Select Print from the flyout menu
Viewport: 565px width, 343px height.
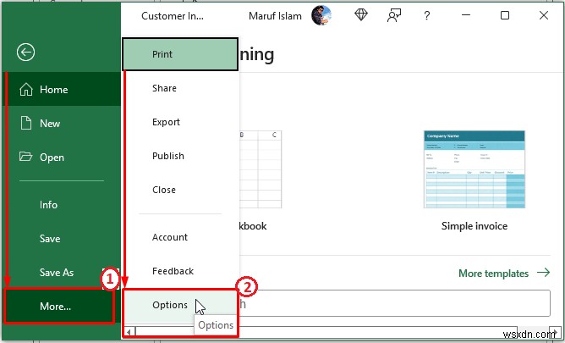click(x=180, y=54)
